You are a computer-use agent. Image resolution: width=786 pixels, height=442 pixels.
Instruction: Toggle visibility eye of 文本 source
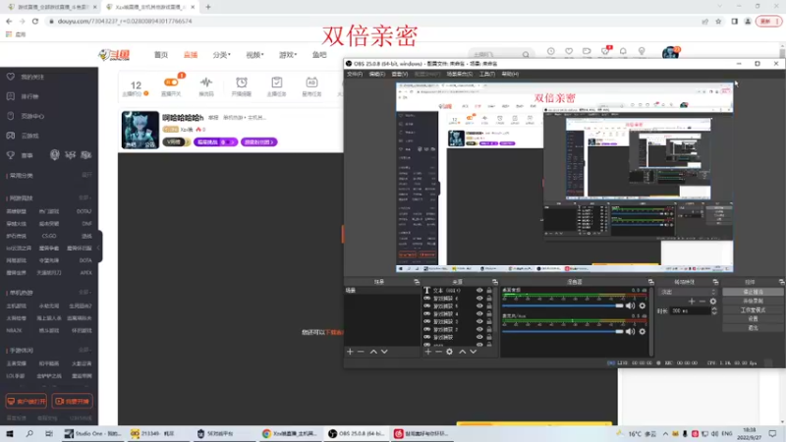pos(479,290)
